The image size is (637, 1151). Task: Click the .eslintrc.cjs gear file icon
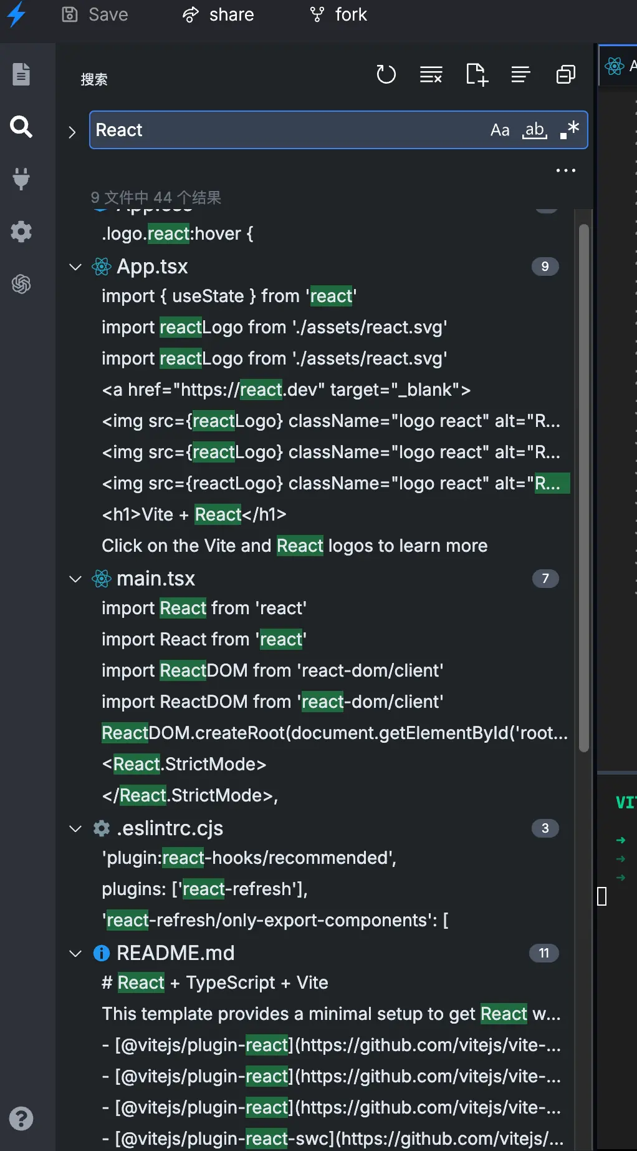[x=102, y=828]
